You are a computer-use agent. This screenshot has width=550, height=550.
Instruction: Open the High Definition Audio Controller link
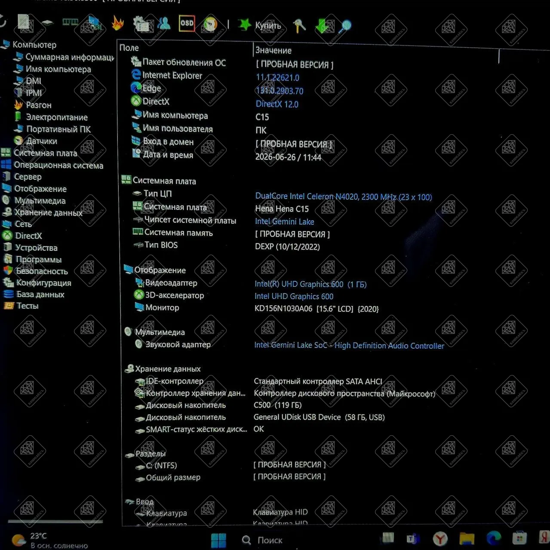[349, 345]
